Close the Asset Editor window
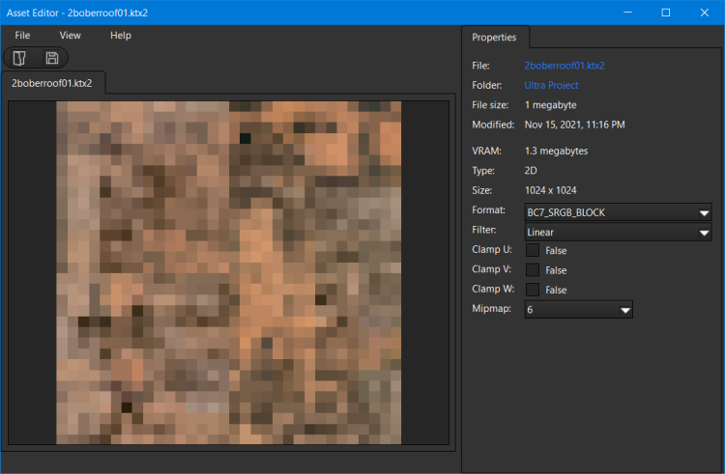The width and height of the screenshot is (725, 474). coord(704,13)
